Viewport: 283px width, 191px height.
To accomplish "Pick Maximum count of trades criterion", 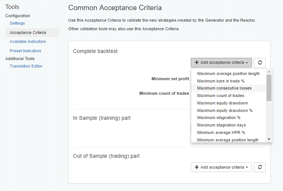I will [x=220, y=96].
